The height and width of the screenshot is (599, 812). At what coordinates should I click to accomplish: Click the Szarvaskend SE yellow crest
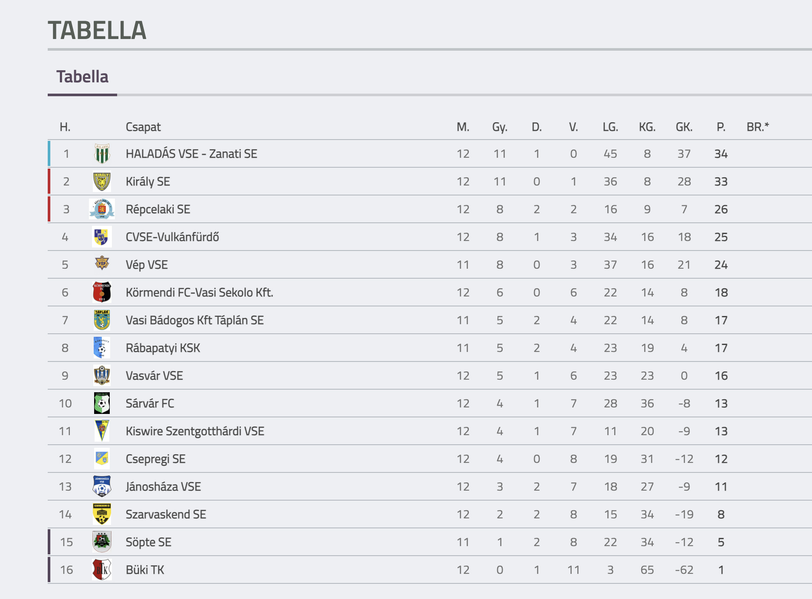[x=102, y=514]
